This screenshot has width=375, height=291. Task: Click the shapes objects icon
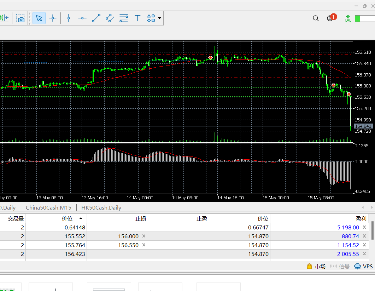tap(151, 18)
